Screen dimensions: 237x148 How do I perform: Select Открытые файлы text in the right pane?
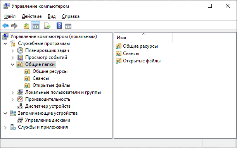[142, 61]
